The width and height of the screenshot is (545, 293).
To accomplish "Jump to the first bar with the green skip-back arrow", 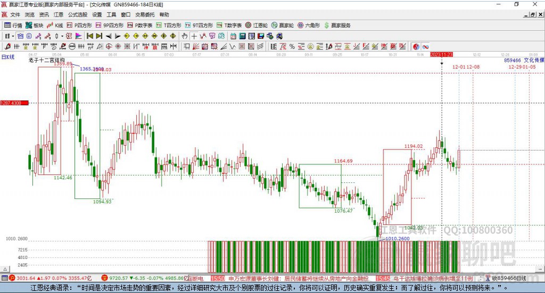I will point(89,36).
